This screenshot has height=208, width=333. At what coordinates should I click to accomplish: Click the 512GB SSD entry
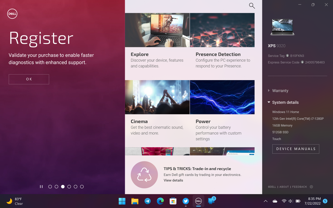tap(280, 132)
